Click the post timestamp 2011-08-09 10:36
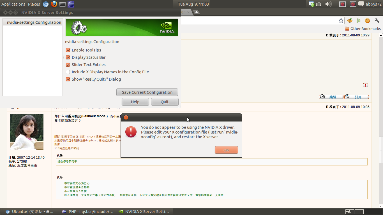This screenshot has height=215, width=383. 356,107
